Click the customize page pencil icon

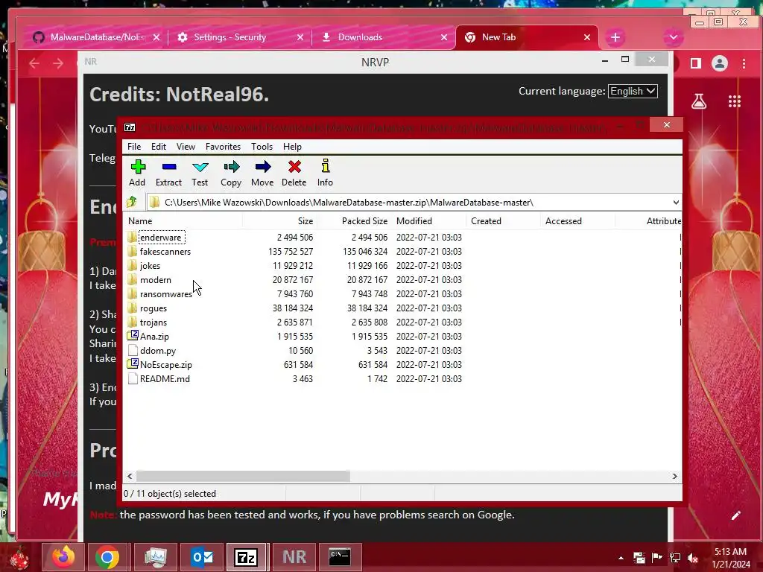coord(735,515)
